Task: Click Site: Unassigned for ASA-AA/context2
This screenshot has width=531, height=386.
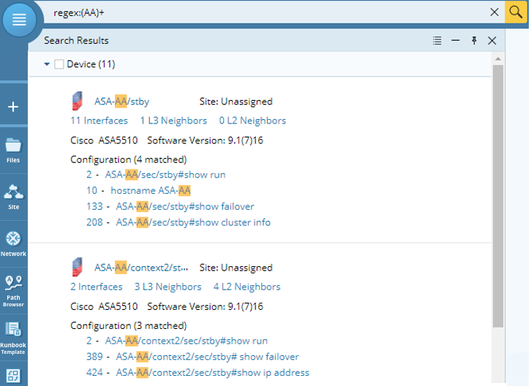Action: point(236,268)
